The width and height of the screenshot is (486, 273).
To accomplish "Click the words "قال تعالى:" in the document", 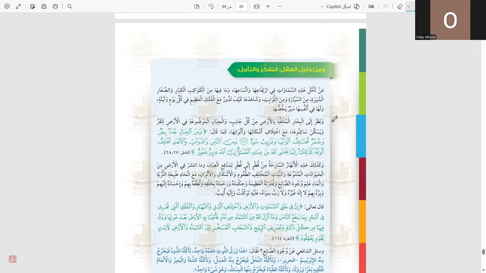I will (314, 207).
